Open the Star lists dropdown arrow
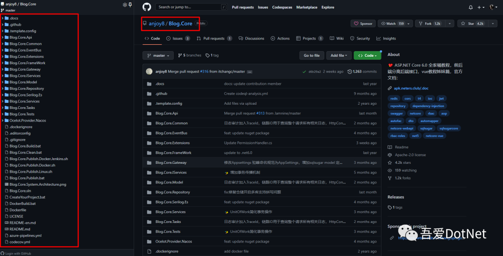This screenshot has width=503, height=256. coord(492,24)
